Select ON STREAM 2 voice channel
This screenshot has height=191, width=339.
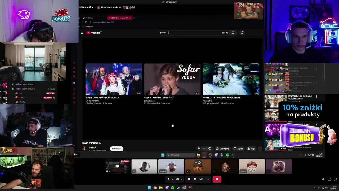coord(25,89)
